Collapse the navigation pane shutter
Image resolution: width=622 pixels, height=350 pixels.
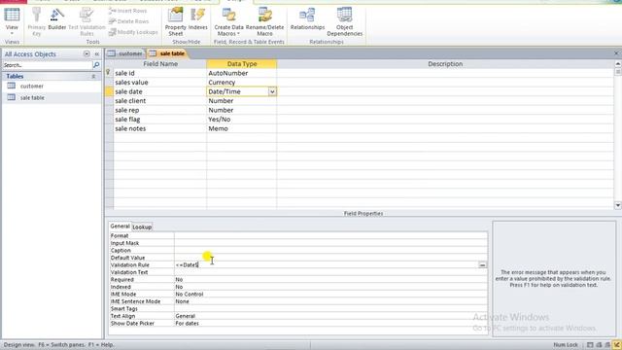[97, 54]
